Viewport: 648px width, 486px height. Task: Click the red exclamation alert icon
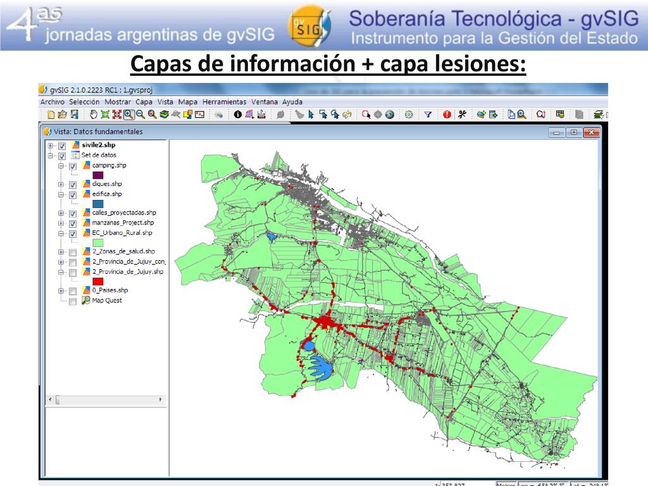[x=447, y=115]
